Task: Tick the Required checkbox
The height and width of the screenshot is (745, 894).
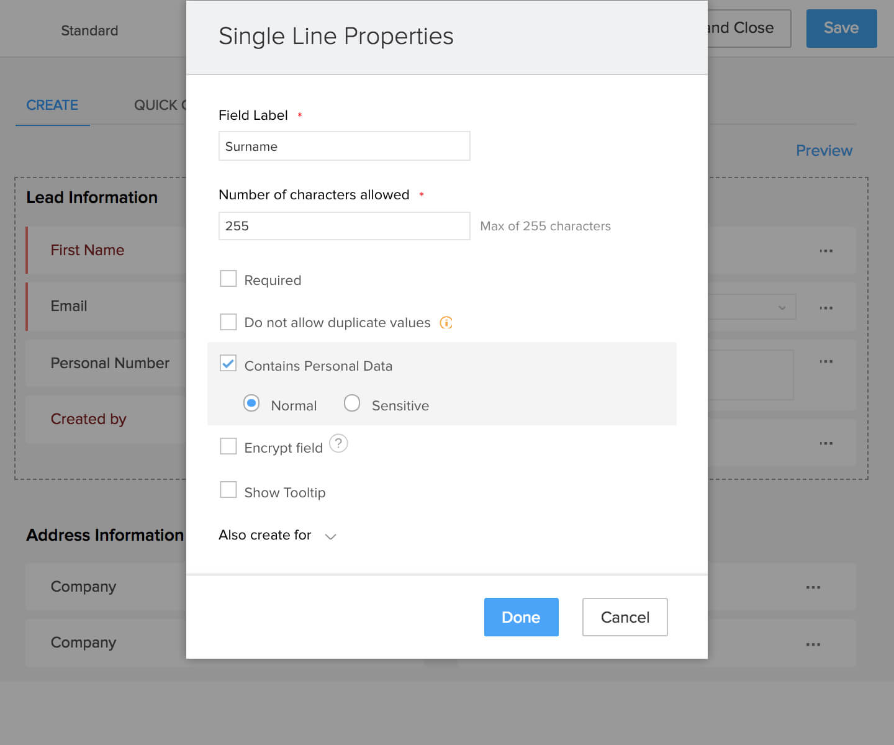Action: coord(228,279)
